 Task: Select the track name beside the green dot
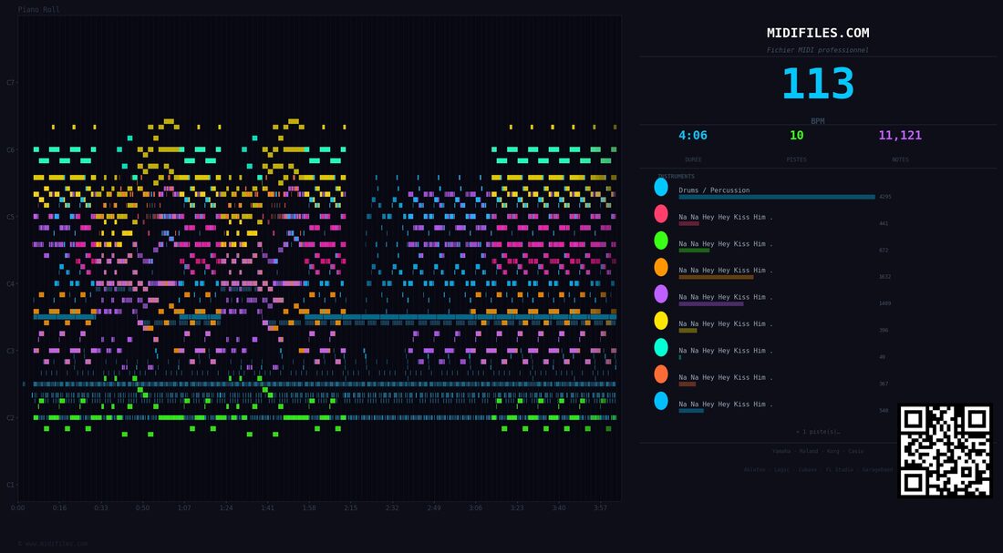(726, 243)
